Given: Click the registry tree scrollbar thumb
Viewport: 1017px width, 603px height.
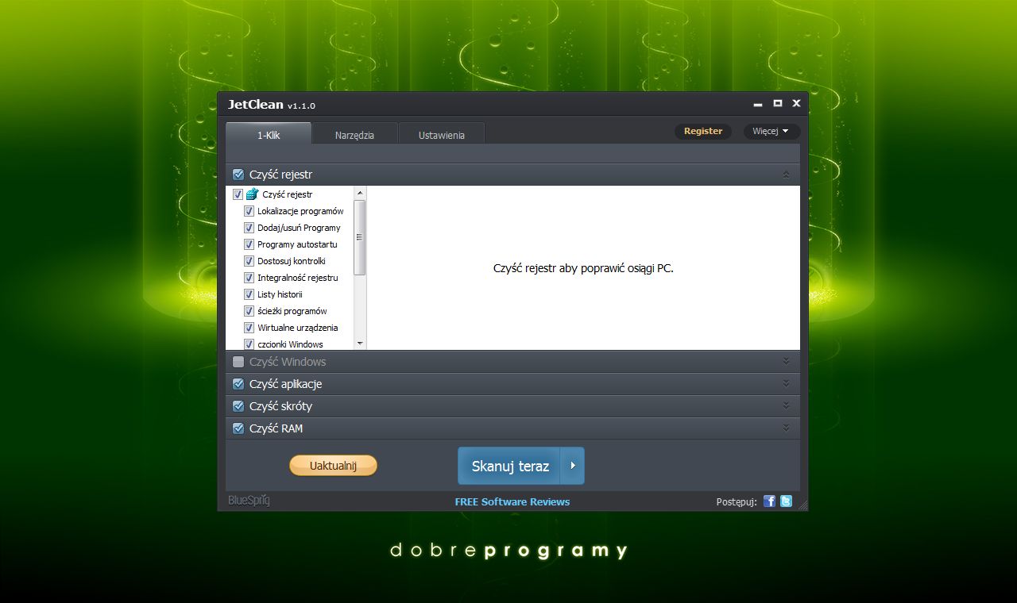Looking at the screenshot, I should point(360,237).
